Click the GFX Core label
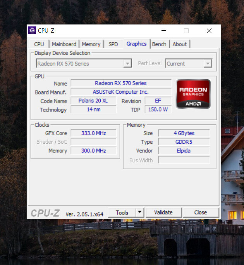The width and height of the screenshot is (244, 265). click(56, 133)
